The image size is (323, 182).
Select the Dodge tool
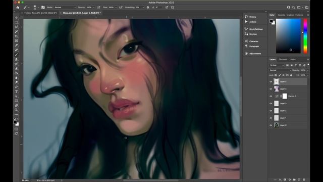(16, 82)
